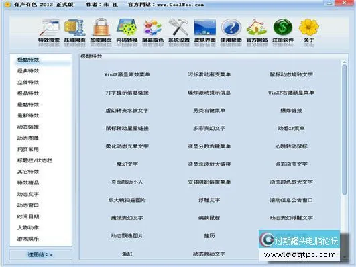Image resolution: width=356 pixels, height=267 pixels.
Task: Open 放大镜扫描图片 effect
Action: pos(127,200)
